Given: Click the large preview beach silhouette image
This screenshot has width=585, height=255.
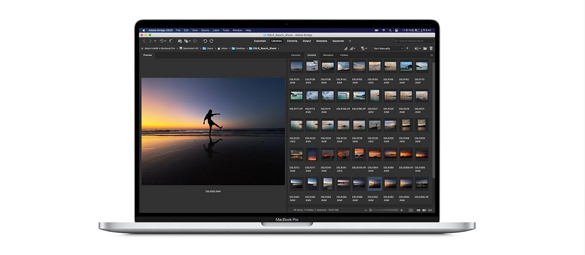Looking at the screenshot, I should coord(213,131).
